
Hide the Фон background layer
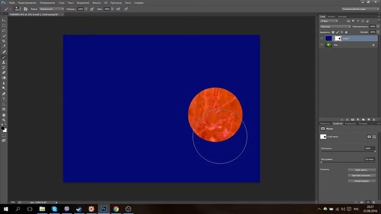321,45
